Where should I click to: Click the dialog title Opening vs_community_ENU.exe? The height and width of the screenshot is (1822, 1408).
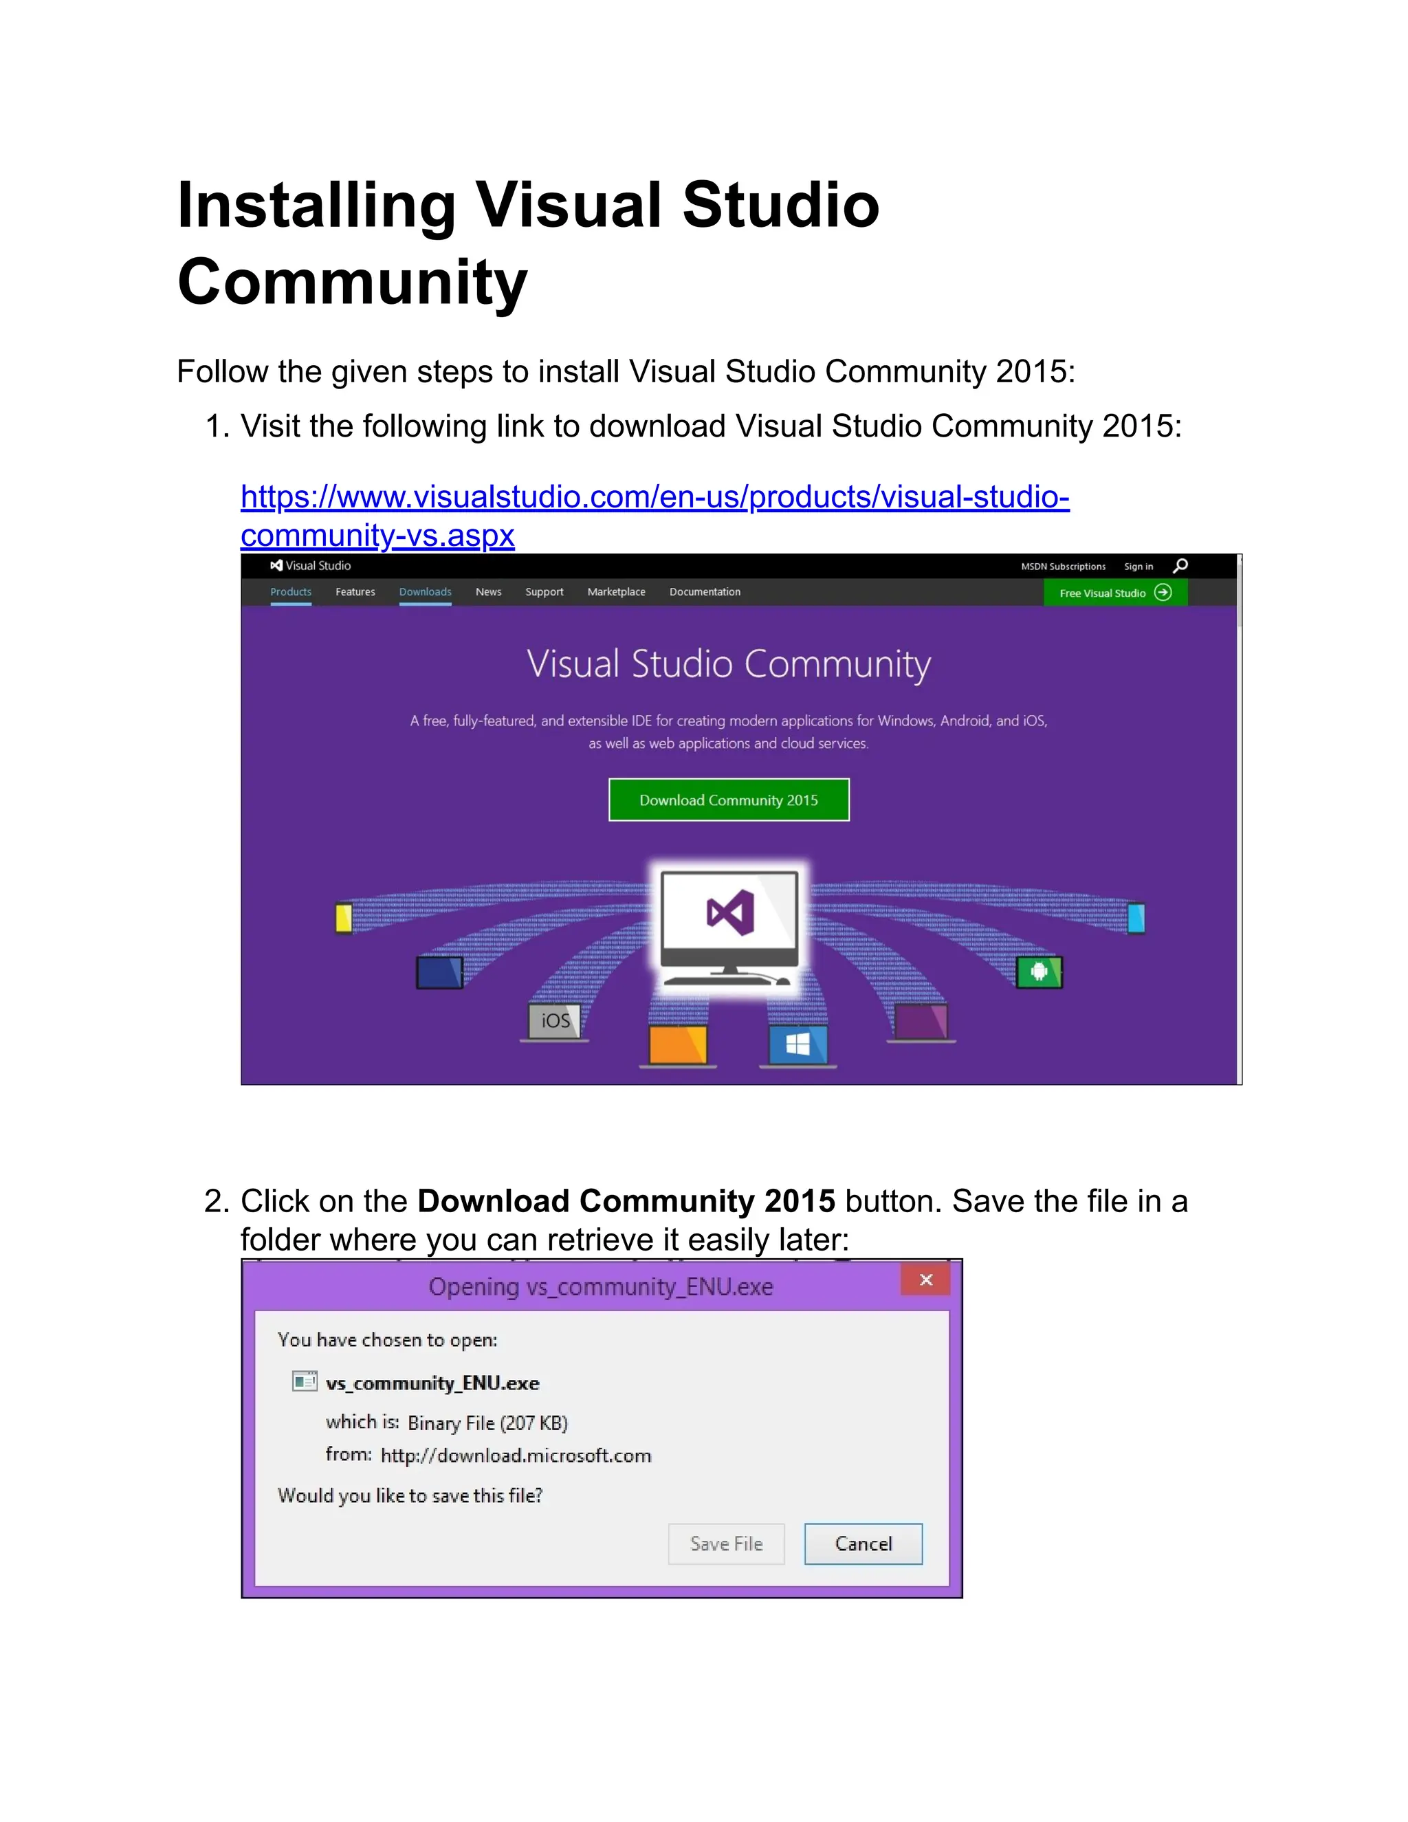(601, 1286)
